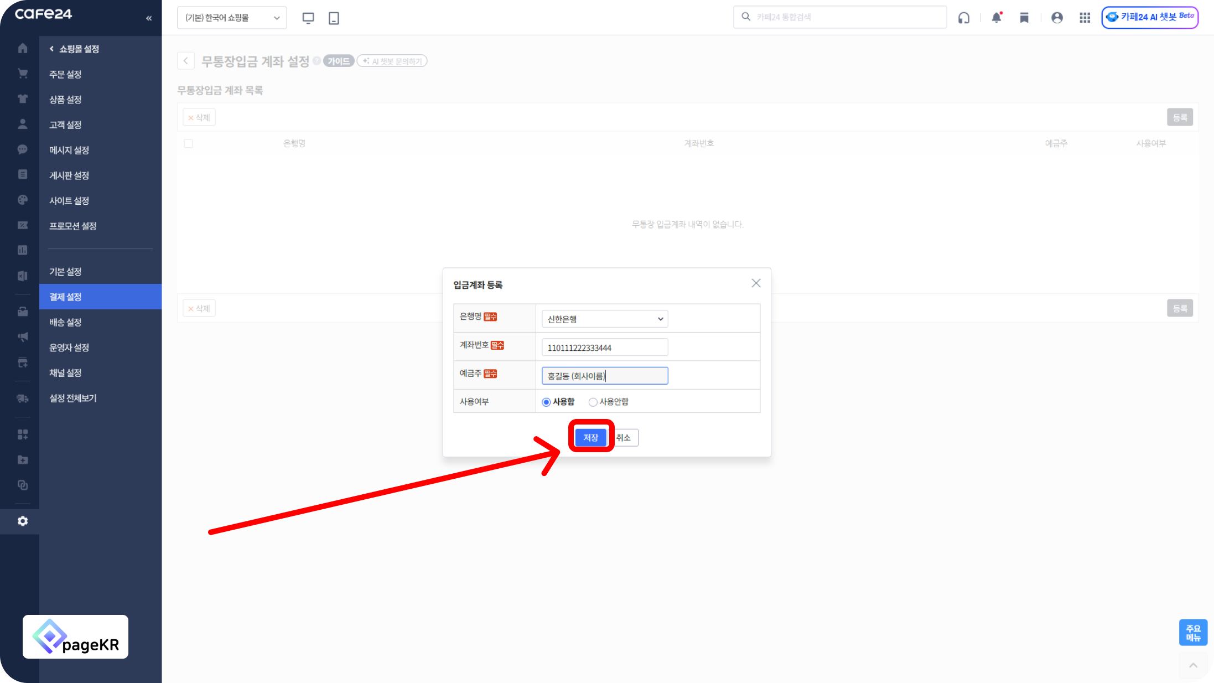
Task: Open 기본 설정 menu item
Action: (65, 271)
